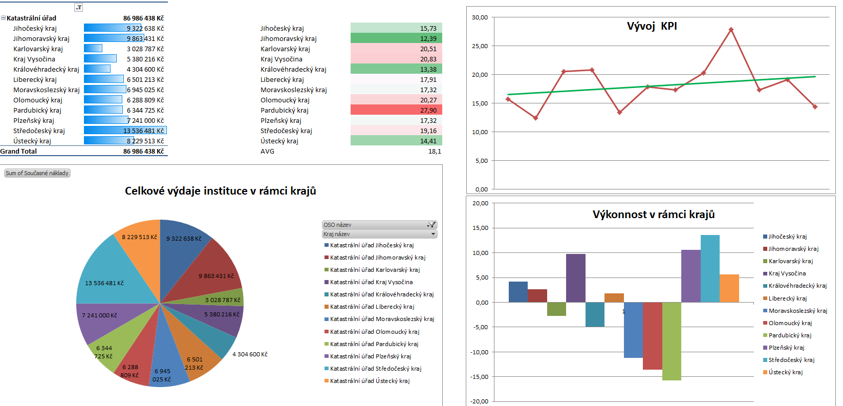Viewport: 843px width, 406px height.
Task: Select the green trendline in the Vývoj KPI chart
Action: point(661,86)
